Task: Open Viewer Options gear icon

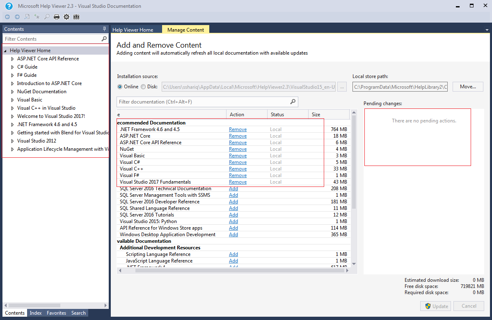Action: (x=66, y=17)
